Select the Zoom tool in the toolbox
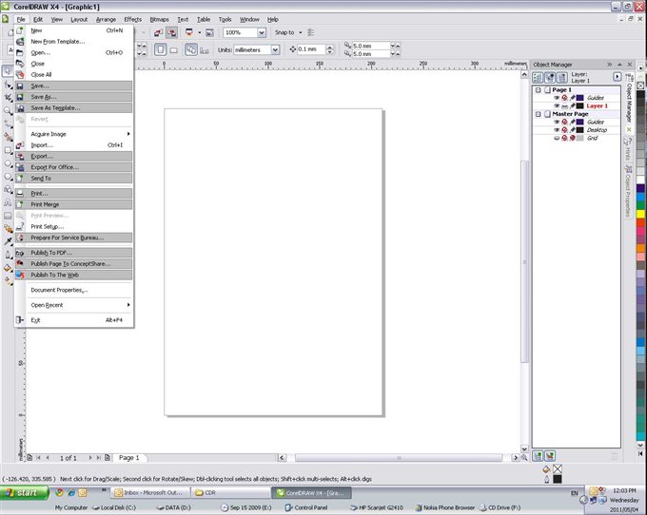 [x=8, y=110]
